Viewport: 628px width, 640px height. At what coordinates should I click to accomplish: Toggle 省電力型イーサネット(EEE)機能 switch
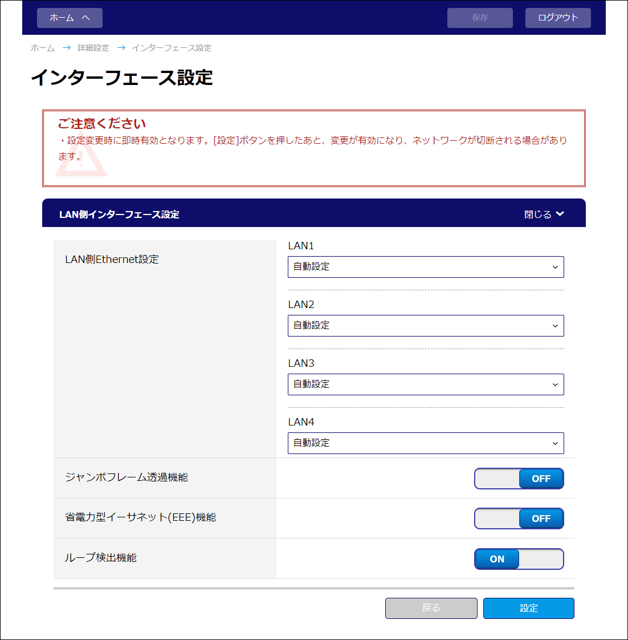click(x=519, y=519)
